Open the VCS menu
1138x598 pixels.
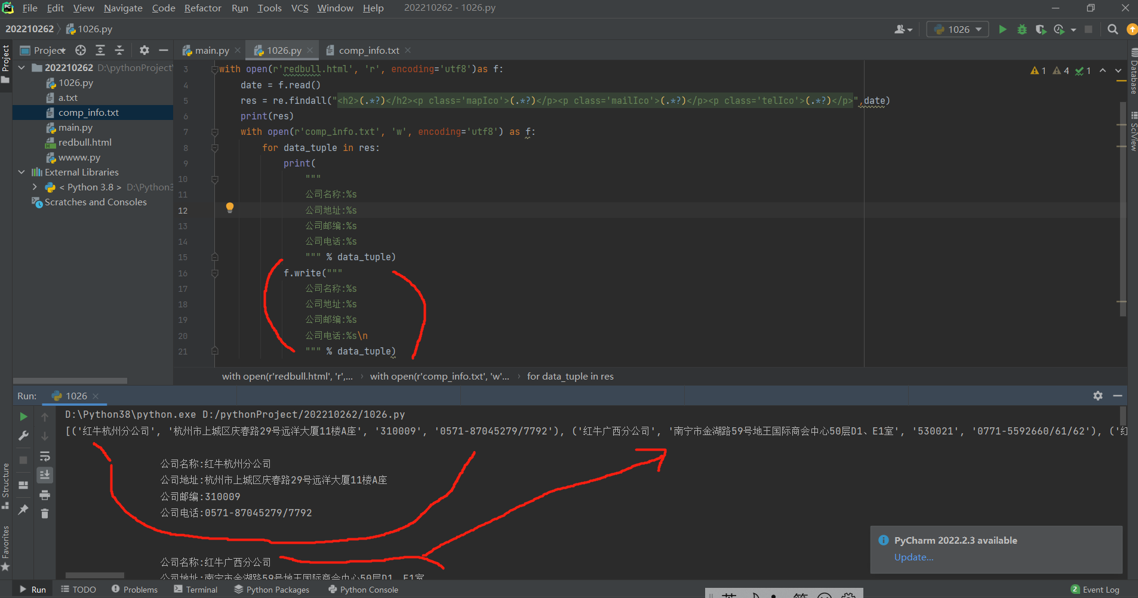pos(300,8)
